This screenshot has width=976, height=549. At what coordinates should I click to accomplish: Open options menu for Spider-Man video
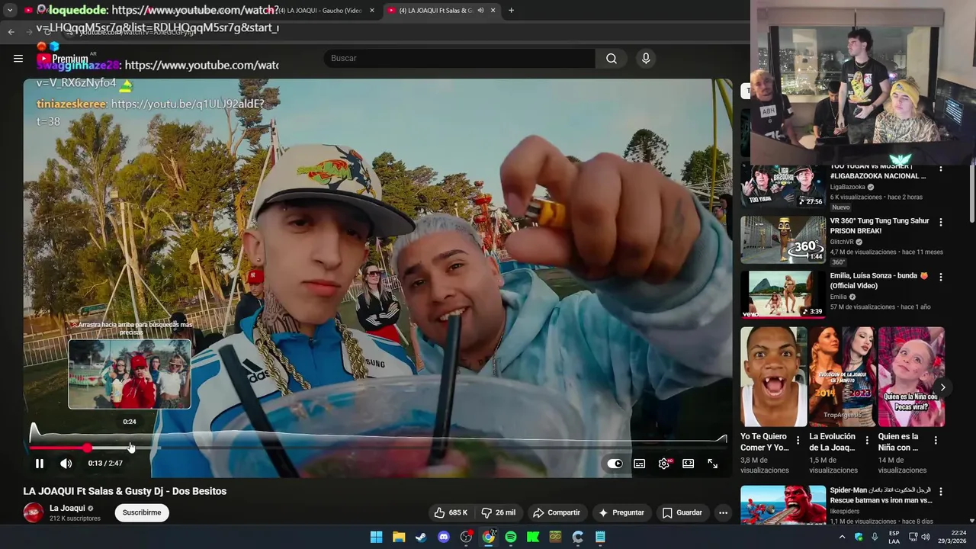941,492
